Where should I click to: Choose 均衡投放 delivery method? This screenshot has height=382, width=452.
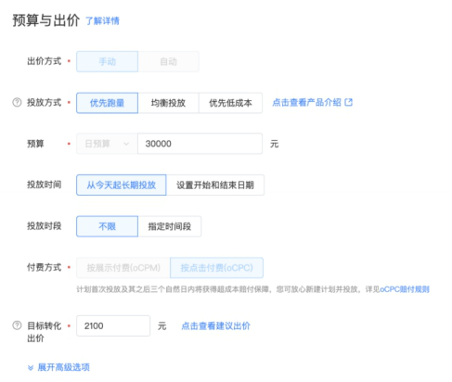click(x=168, y=103)
